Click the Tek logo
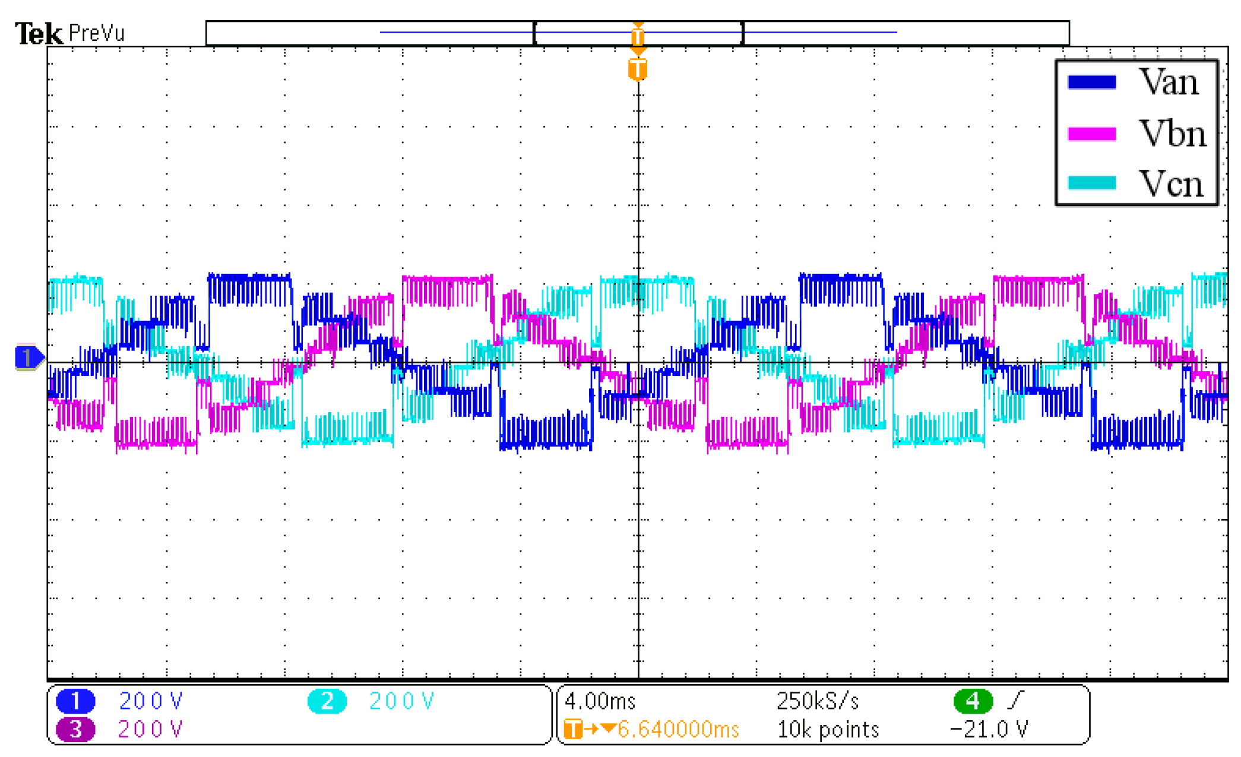The width and height of the screenshot is (1241, 757). [x=39, y=33]
